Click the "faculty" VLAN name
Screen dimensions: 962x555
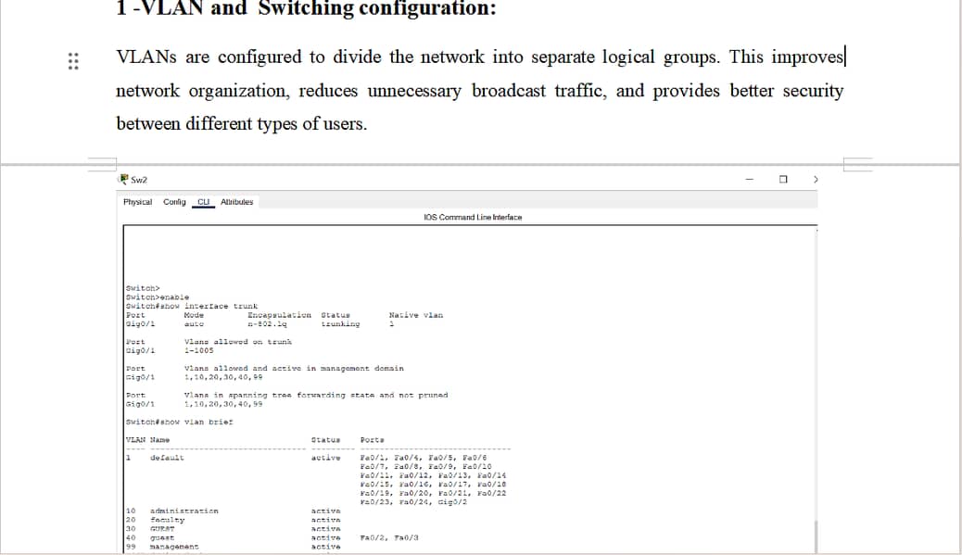click(x=167, y=520)
